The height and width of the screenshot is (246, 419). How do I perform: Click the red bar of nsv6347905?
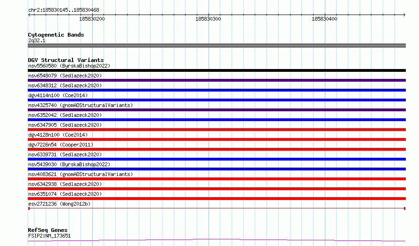[x=217, y=130]
